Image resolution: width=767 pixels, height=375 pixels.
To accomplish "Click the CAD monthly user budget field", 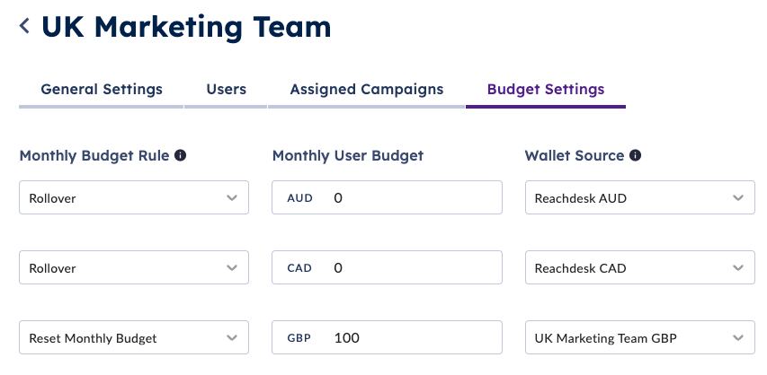I will click(387, 267).
